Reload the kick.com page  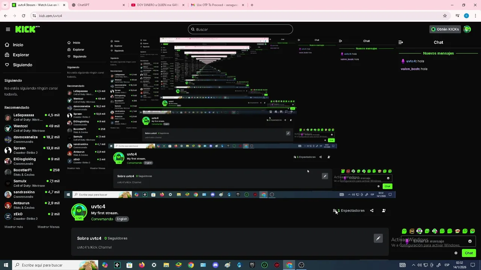click(x=23, y=16)
